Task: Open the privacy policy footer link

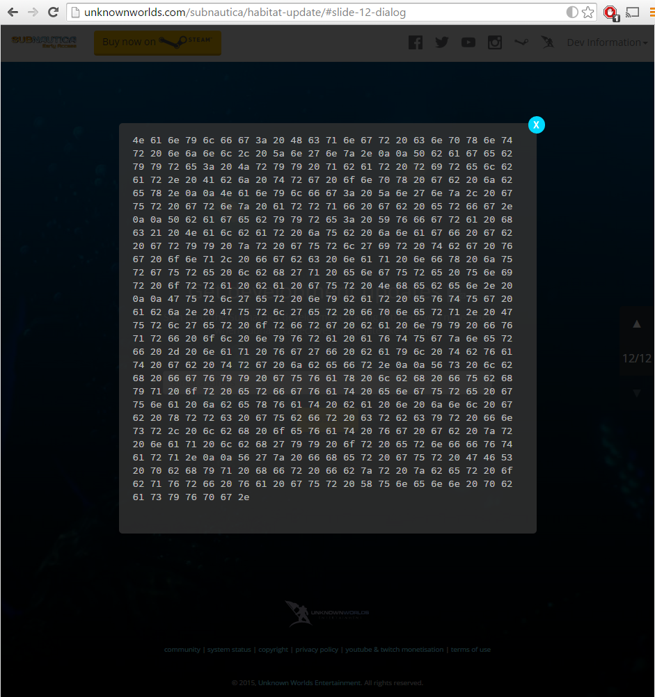Action: [x=317, y=650]
